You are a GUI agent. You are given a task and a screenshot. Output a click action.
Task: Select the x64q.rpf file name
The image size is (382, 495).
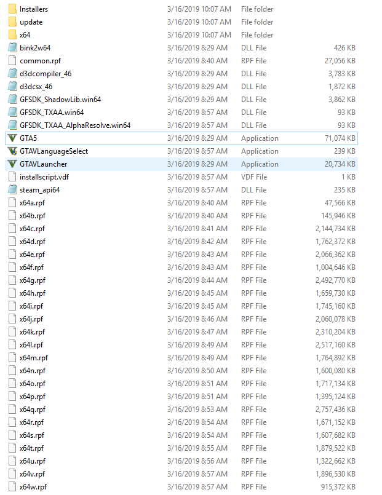coord(33,410)
